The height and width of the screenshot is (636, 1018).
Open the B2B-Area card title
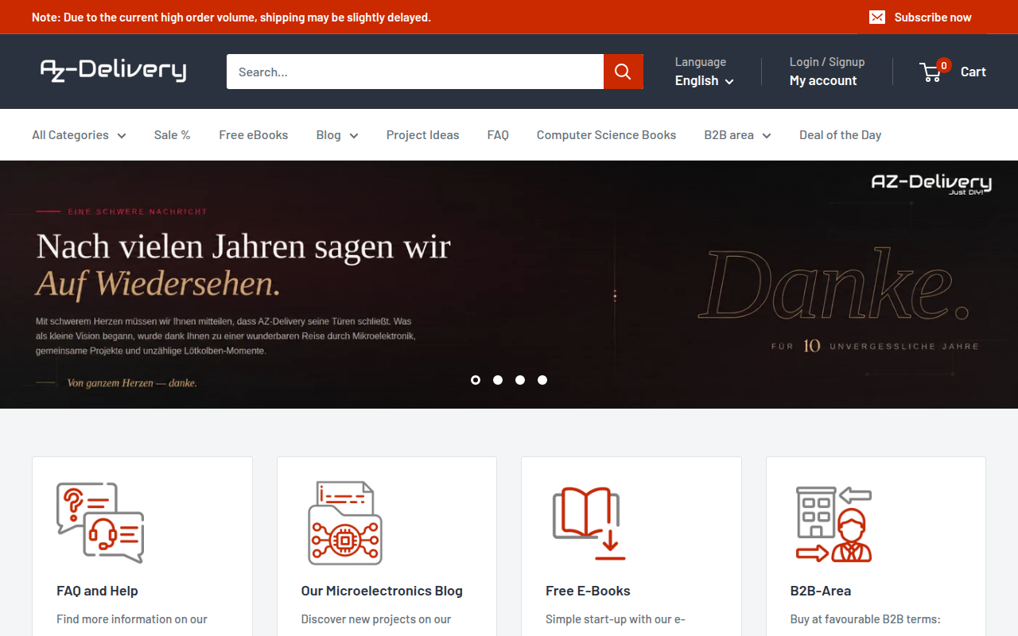click(821, 591)
